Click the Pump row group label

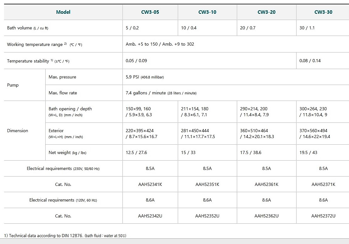click(13, 85)
